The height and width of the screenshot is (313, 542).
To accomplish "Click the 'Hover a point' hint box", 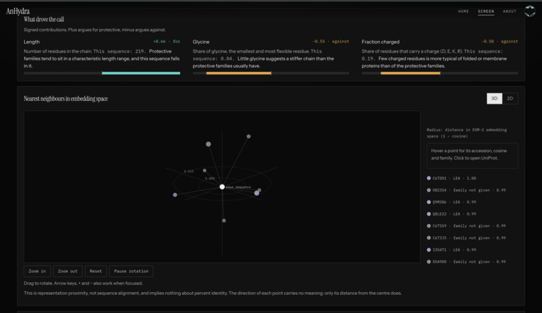I will pyautogui.click(x=472, y=155).
